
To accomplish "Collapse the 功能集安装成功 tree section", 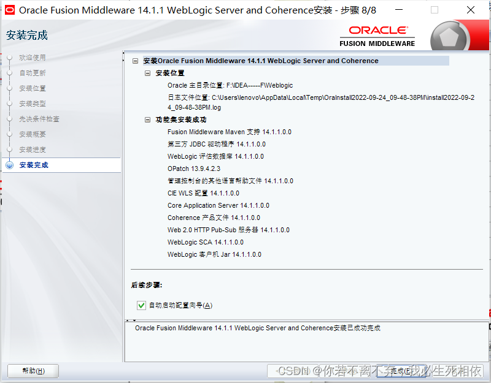I will [x=147, y=119].
